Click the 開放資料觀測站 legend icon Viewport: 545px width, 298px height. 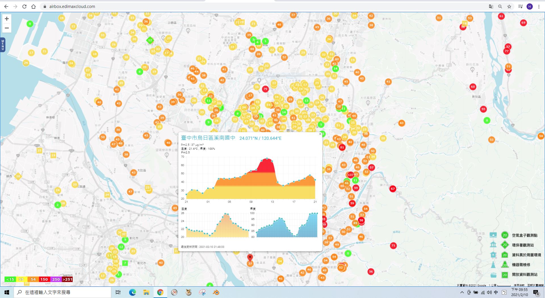tap(493, 275)
